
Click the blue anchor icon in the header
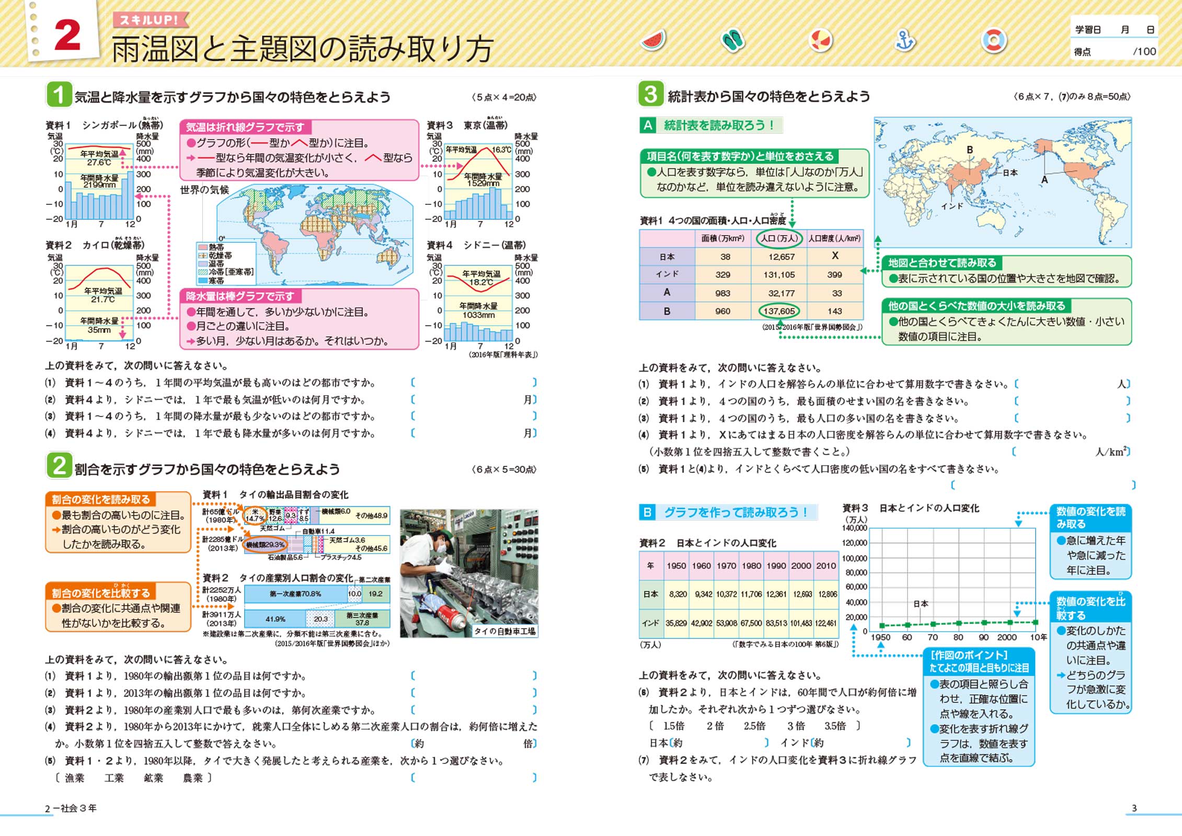tap(904, 40)
